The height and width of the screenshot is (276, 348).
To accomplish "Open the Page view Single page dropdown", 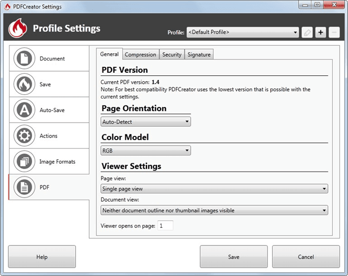I will (x=214, y=189).
